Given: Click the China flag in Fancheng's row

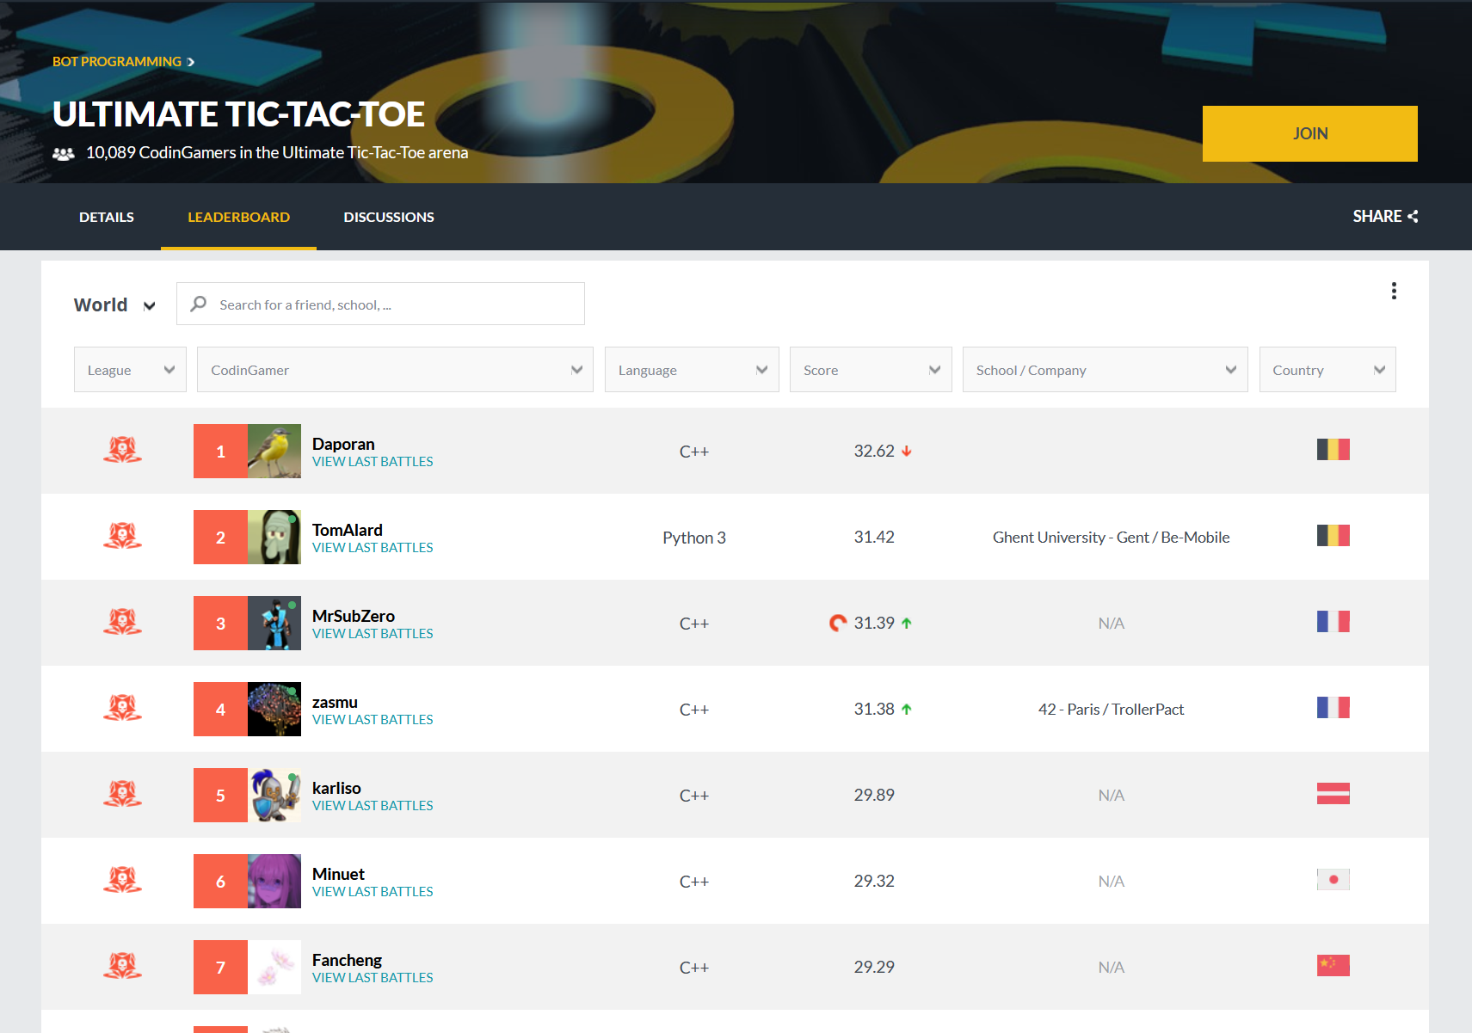Looking at the screenshot, I should [x=1333, y=966].
